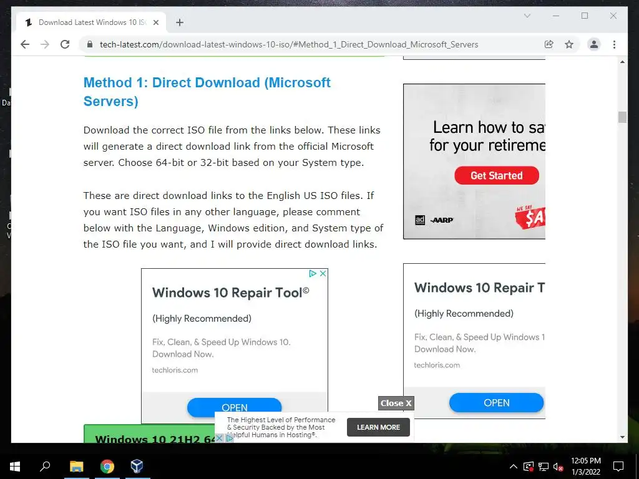
Task: Bookmark this page with the star
Action: tap(569, 44)
